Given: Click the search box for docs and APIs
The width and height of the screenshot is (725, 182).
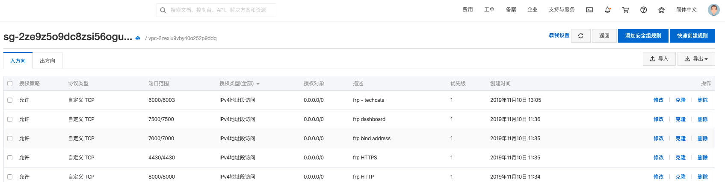Looking at the screenshot, I should (x=216, y=10).
